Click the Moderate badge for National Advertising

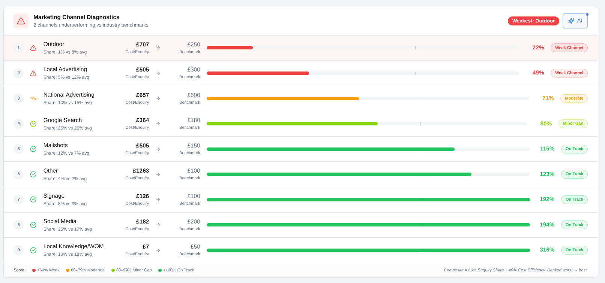573,98
